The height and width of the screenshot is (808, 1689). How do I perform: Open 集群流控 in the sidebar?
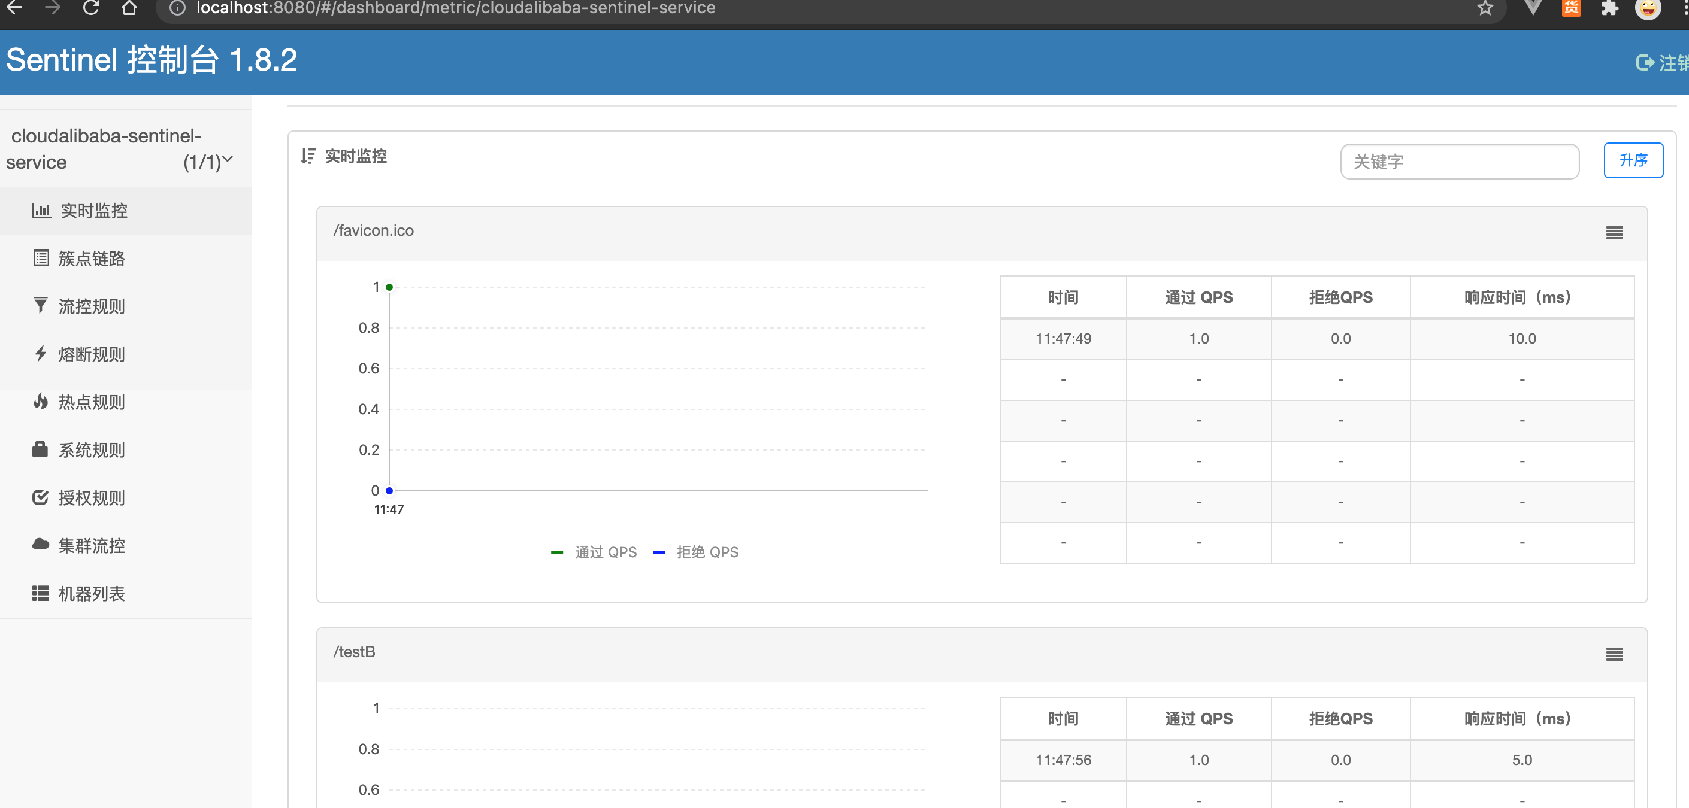coord(125,545)
